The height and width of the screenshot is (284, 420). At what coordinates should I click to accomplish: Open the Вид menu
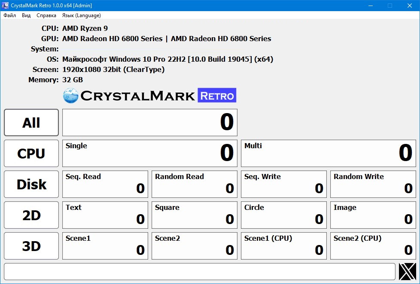pyautogui.click(x=26, y=15)
